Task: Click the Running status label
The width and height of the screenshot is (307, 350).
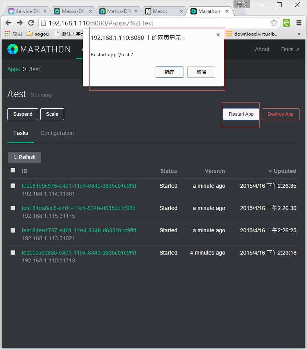Action: [41, 95]
